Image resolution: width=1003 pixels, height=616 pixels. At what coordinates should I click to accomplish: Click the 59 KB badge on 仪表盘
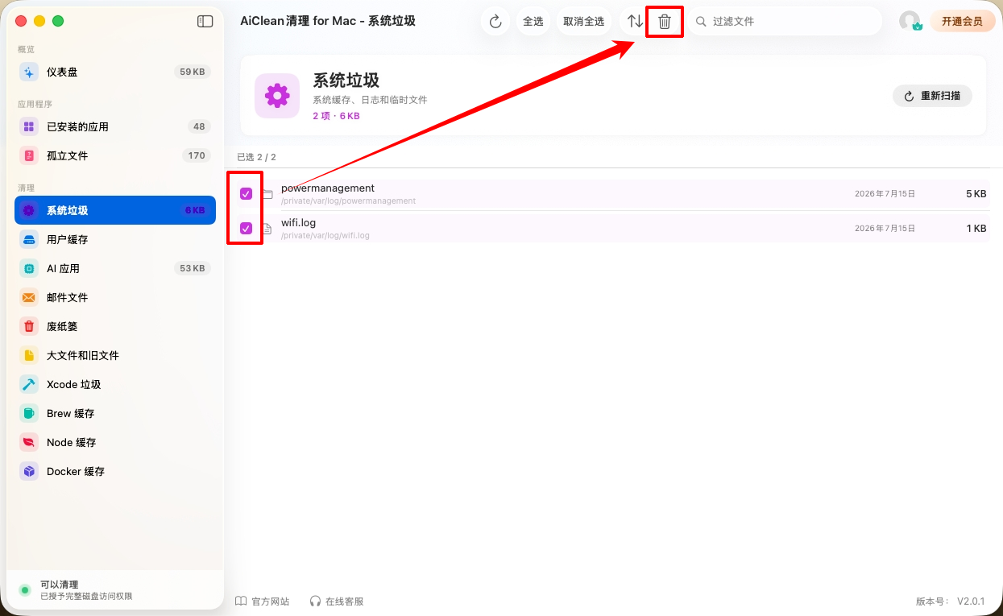click(193, 72)
